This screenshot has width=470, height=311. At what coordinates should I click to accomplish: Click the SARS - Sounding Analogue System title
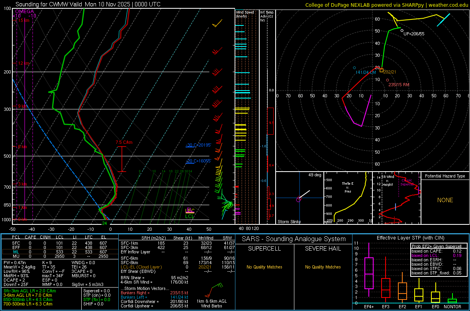point(294,239)
